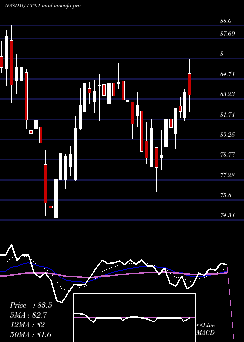244x342 pixels.
Task: Click the tall white candle rising from 74.31
Action: [56, 198]
